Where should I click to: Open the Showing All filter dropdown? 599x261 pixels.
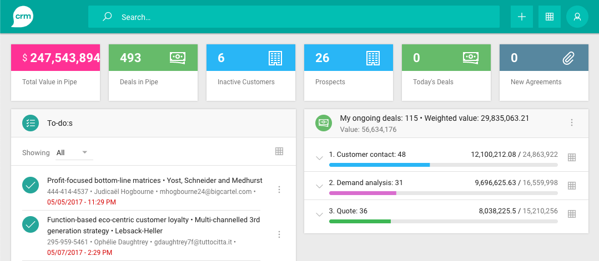[x=74, y=152]
